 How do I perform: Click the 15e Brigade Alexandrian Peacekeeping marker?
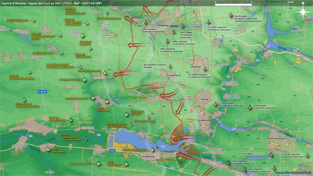coord(231,16)
